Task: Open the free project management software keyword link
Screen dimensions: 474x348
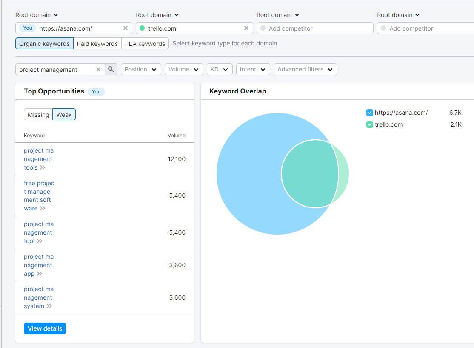Action: [x=39, y=195]
